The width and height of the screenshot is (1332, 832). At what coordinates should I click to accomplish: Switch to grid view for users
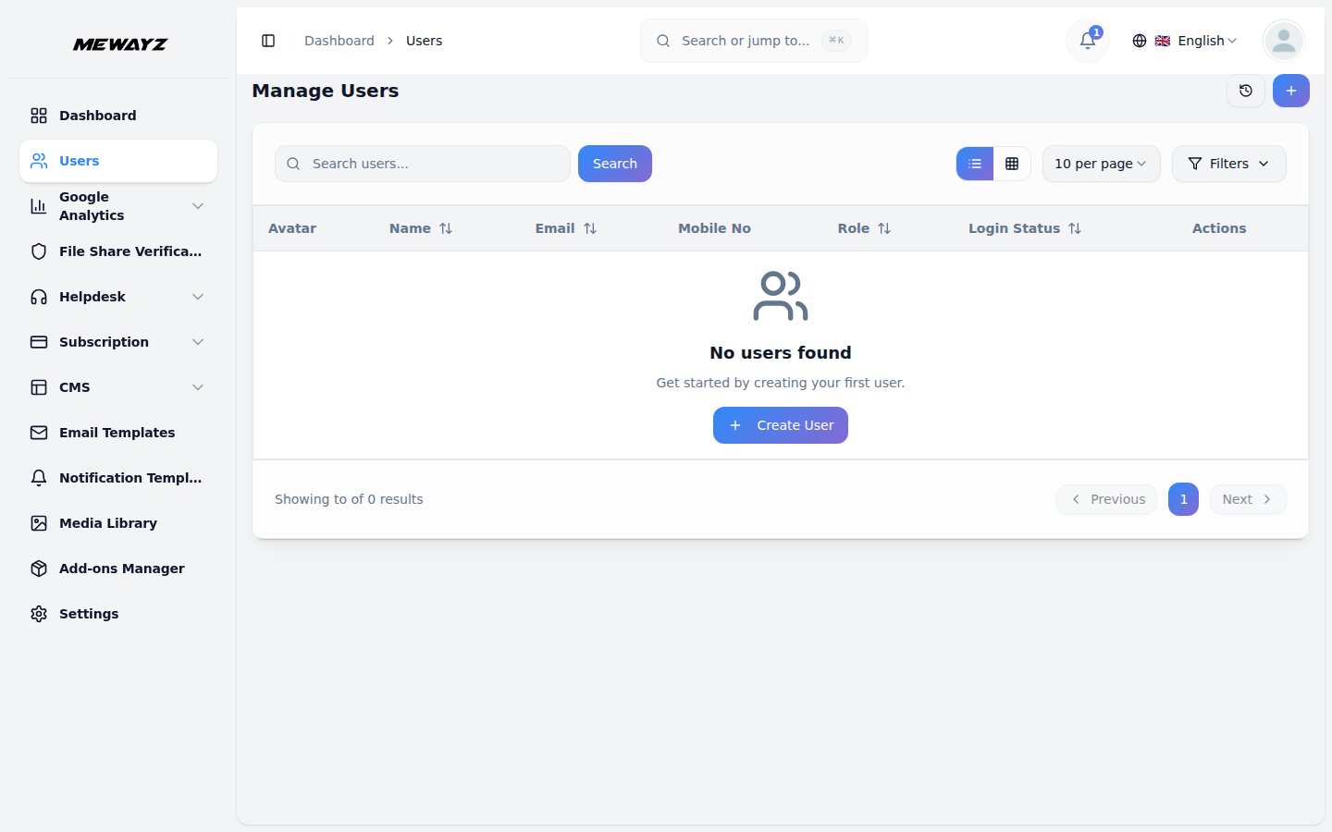click(1013, 163)
